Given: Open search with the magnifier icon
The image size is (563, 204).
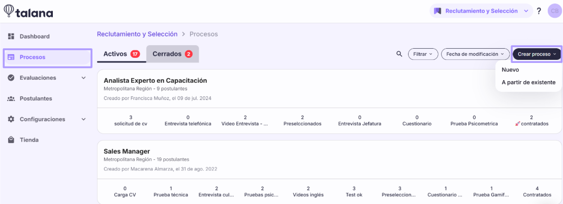Looking at the screenshot, I should 399,54.
